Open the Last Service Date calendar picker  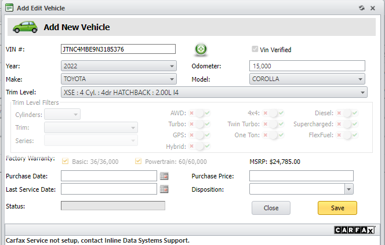[164, 189]
